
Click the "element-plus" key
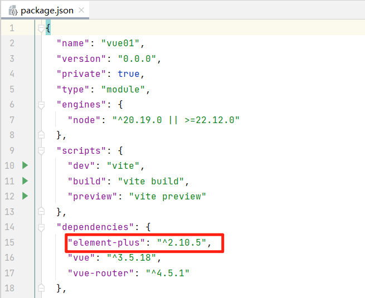(106, 242)
